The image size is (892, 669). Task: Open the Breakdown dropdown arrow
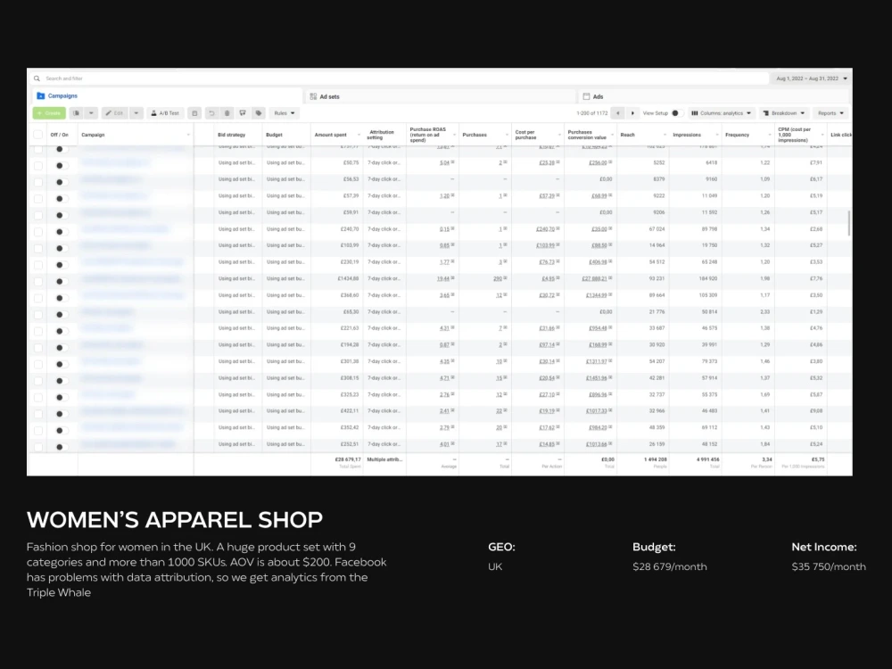pyautogui.click(x=803, y=113)
